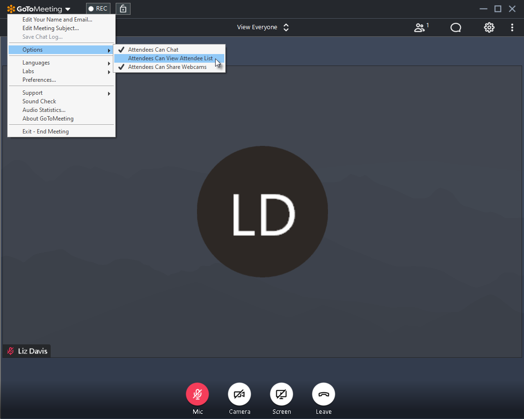Toggle Attendees Can Chat option
This screenshot has width=524, height=419.
153,50
